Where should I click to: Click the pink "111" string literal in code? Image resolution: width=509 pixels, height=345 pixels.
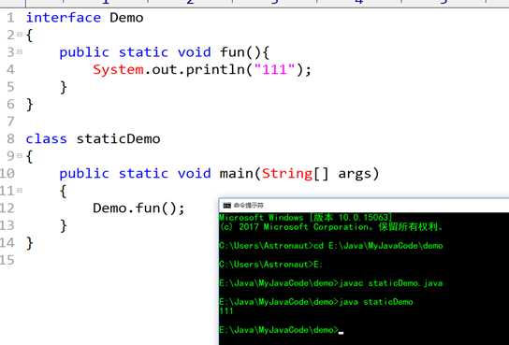[275, 69]
